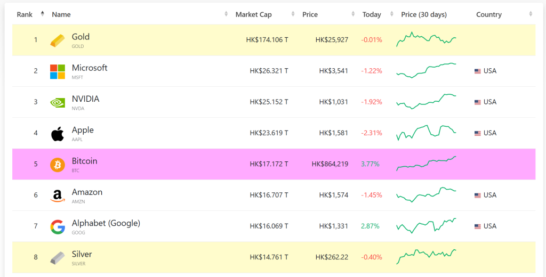
Task: Click the USA flag in Alphabet row
Action: [x=477, y=226]
